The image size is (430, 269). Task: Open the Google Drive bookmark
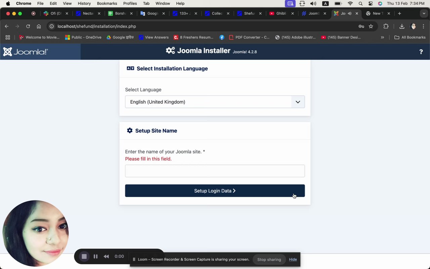120,37
